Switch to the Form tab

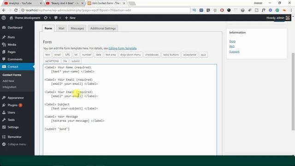pyautogui.click(x=48, y=29)
